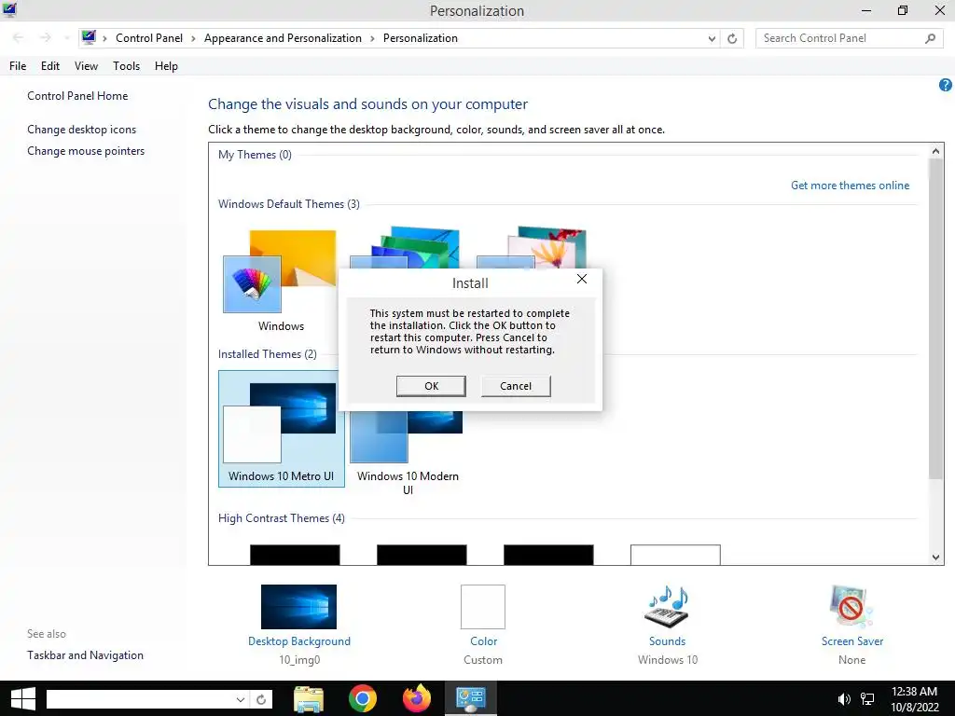Refresh the Control Panel address bar
The height and width of the screenshot is (716, 955).
point(732,38)
